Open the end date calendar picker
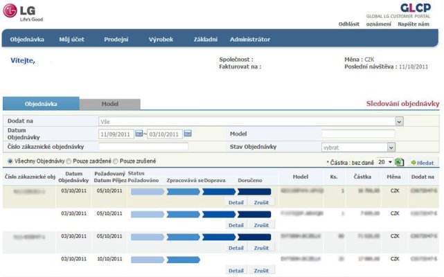Viewport: 444px width, 277px height. tap(187, 134)
